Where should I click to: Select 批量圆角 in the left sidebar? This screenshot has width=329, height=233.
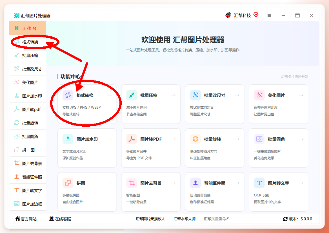28,136
